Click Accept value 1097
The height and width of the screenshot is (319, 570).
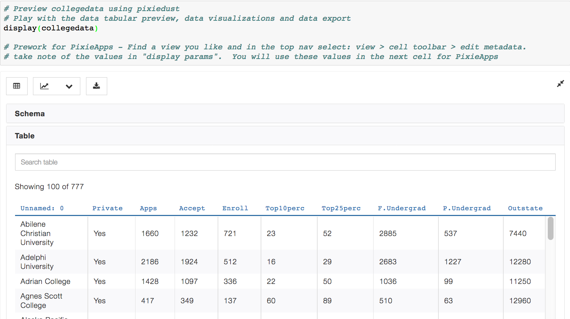coord(189,281)
